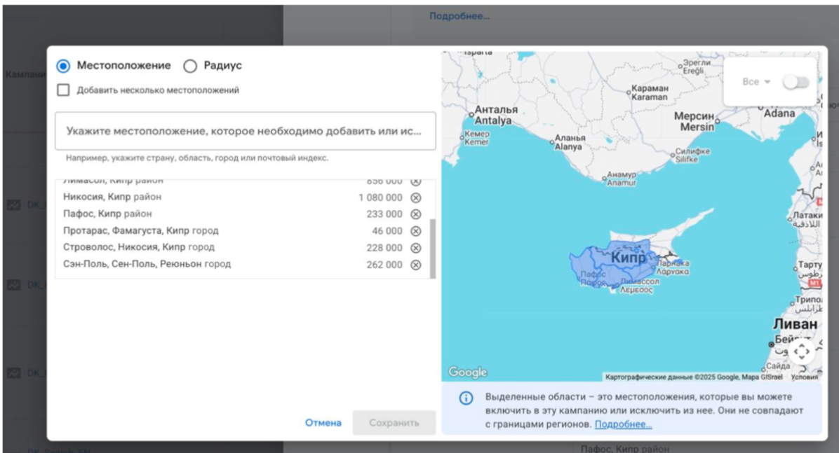Viewport: 839px width, 453px height.
Task: Select the Местоположение radio button
Action: [x=64, y=66]
